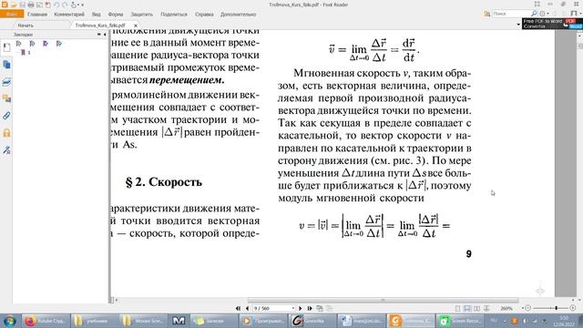Open the Bookmarks panel icon in sidebar
583x328 pixels.
coord(6,47)
